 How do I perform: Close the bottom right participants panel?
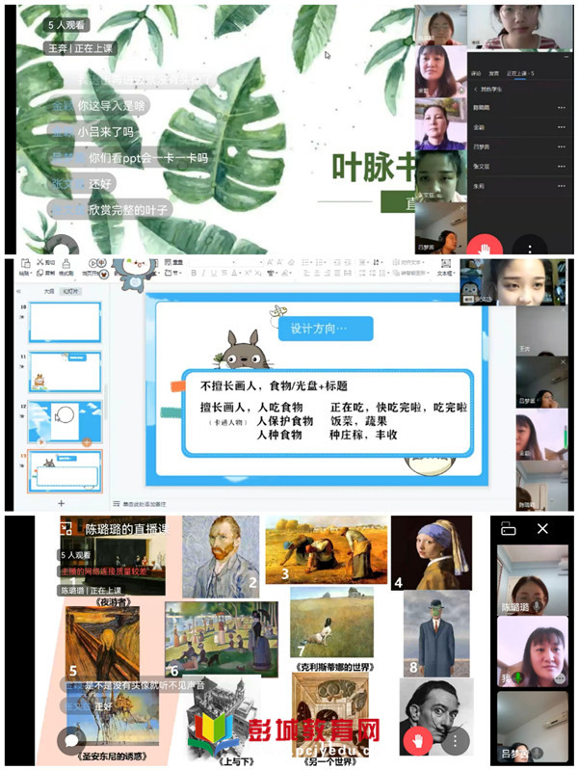(x=542, y=528)
